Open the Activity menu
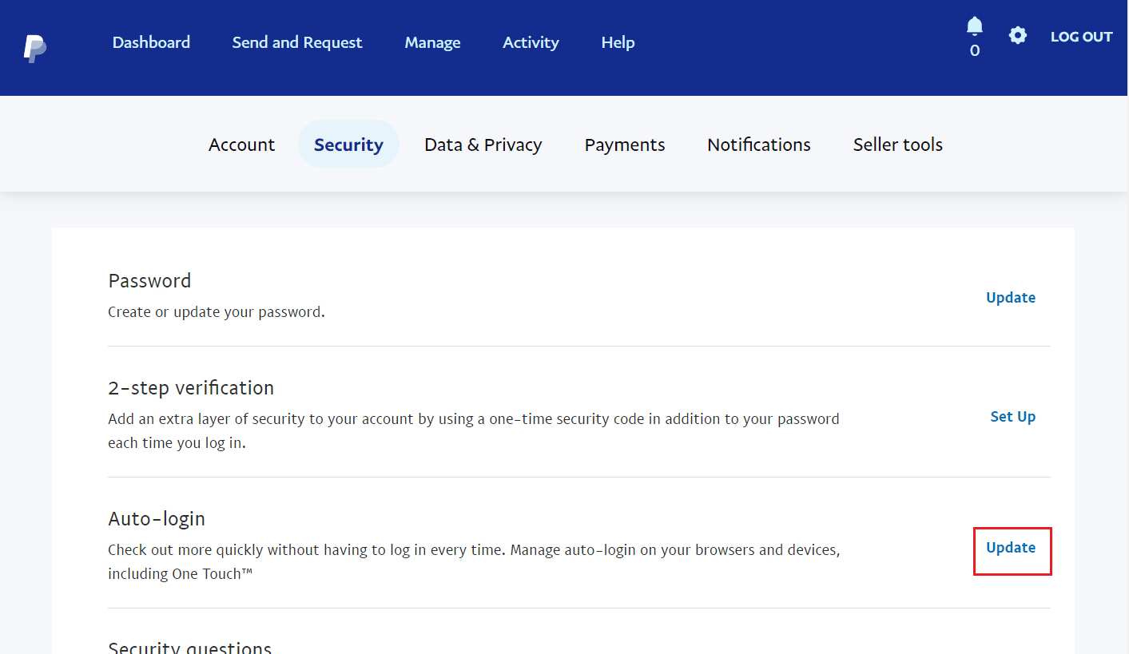Screen dimensions: 1129x654 531,42
